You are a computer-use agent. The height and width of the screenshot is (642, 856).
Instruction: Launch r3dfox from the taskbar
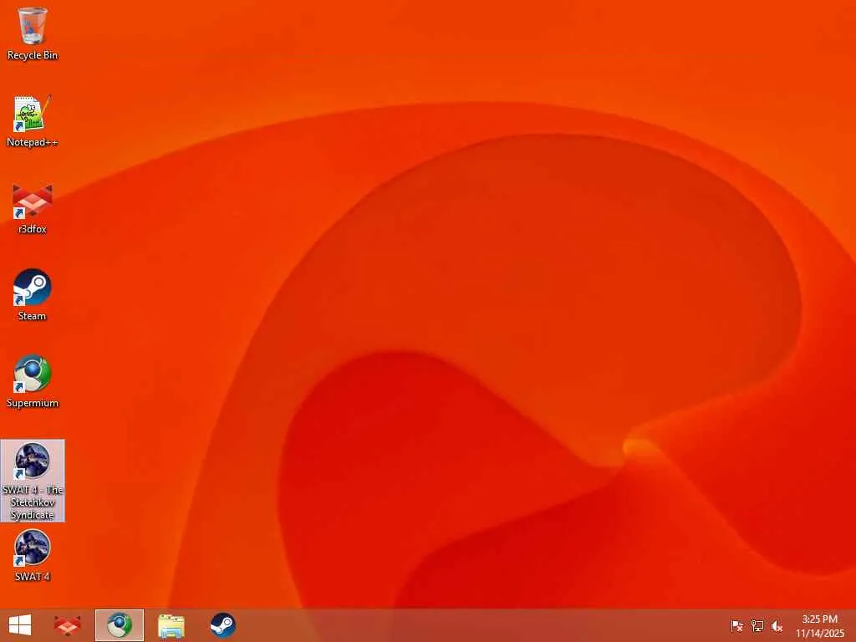pos(68,625)
